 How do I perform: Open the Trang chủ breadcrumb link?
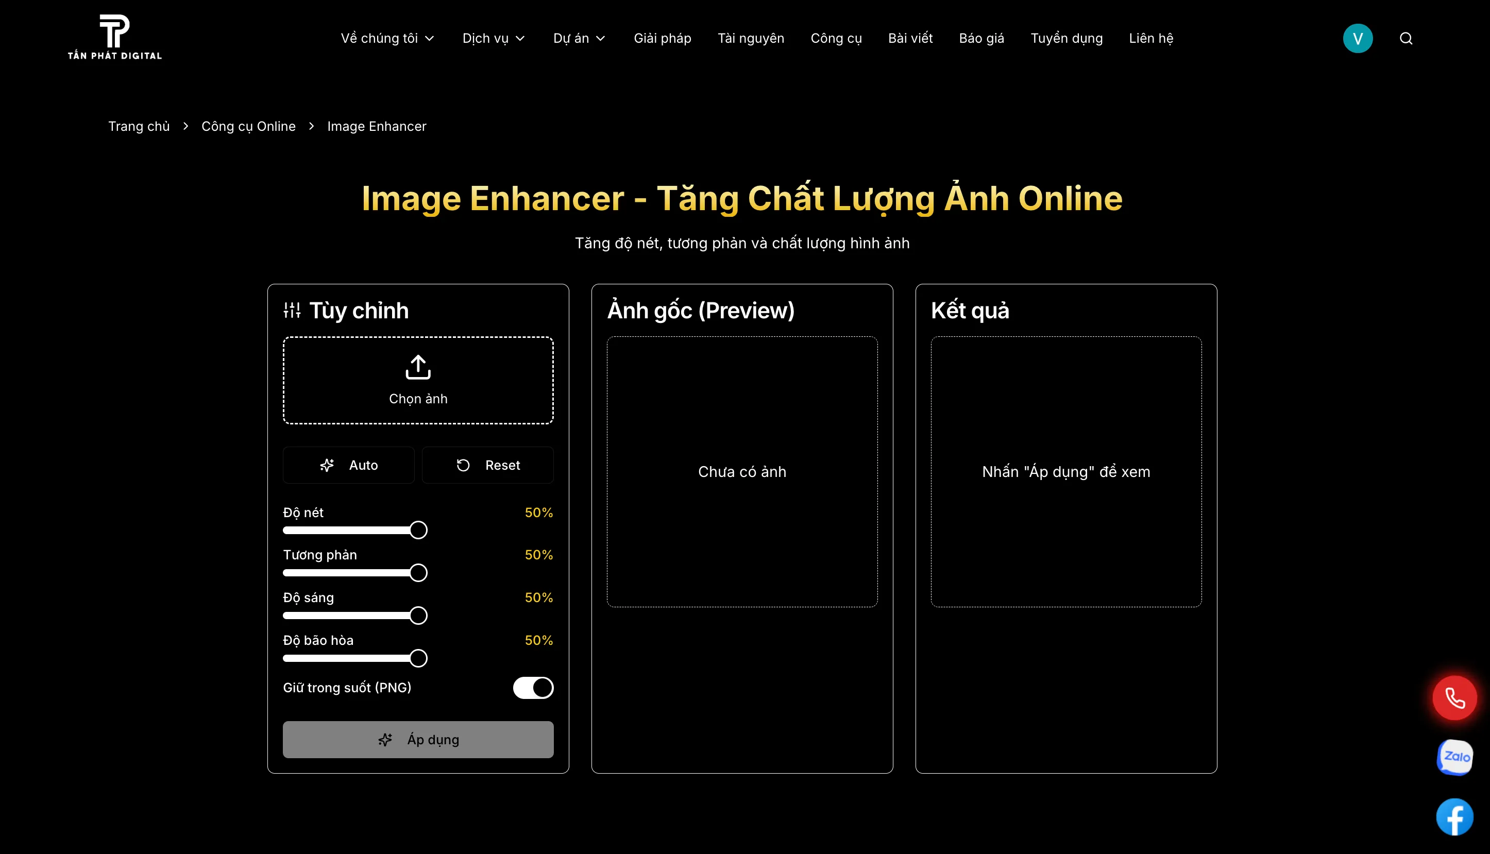139,126
